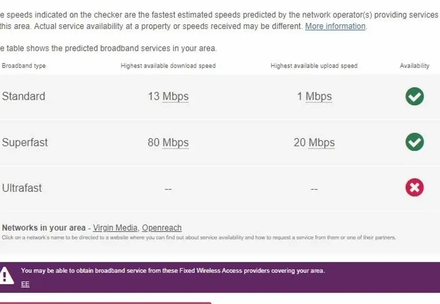
Task: Open the Openreach network link
Action: coord(162,228)
